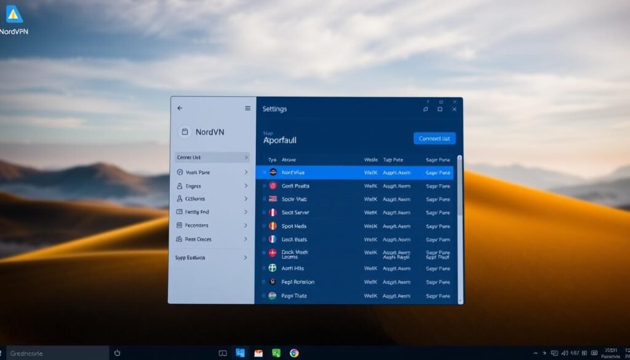The height and width of the screenshot is (360, 630).
Task: Select the Voolt Parre sidebar item
Action: 212,172
